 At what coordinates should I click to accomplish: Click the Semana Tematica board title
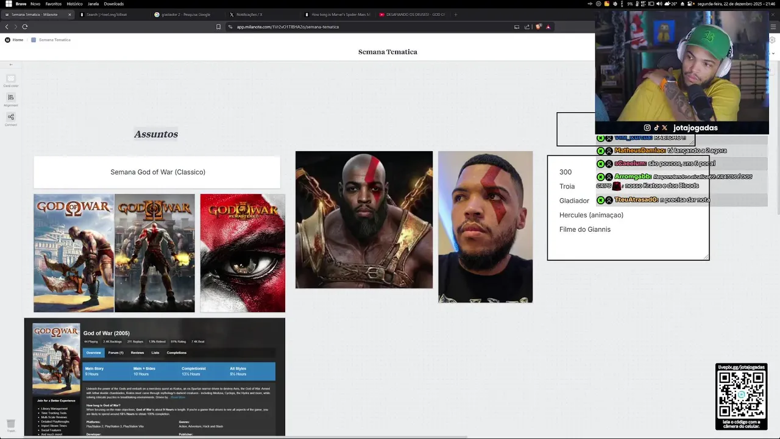[388, 52]
